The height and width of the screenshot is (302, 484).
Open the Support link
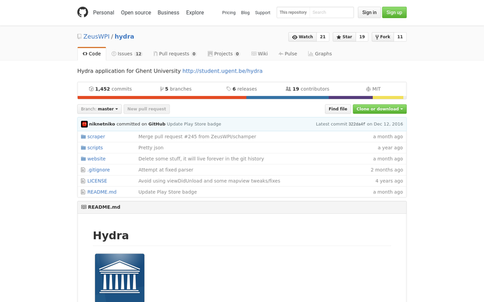[263, 13]
